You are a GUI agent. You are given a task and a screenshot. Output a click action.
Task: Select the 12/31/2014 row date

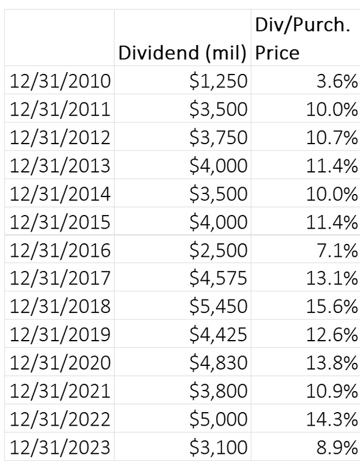tap(60, 193)
